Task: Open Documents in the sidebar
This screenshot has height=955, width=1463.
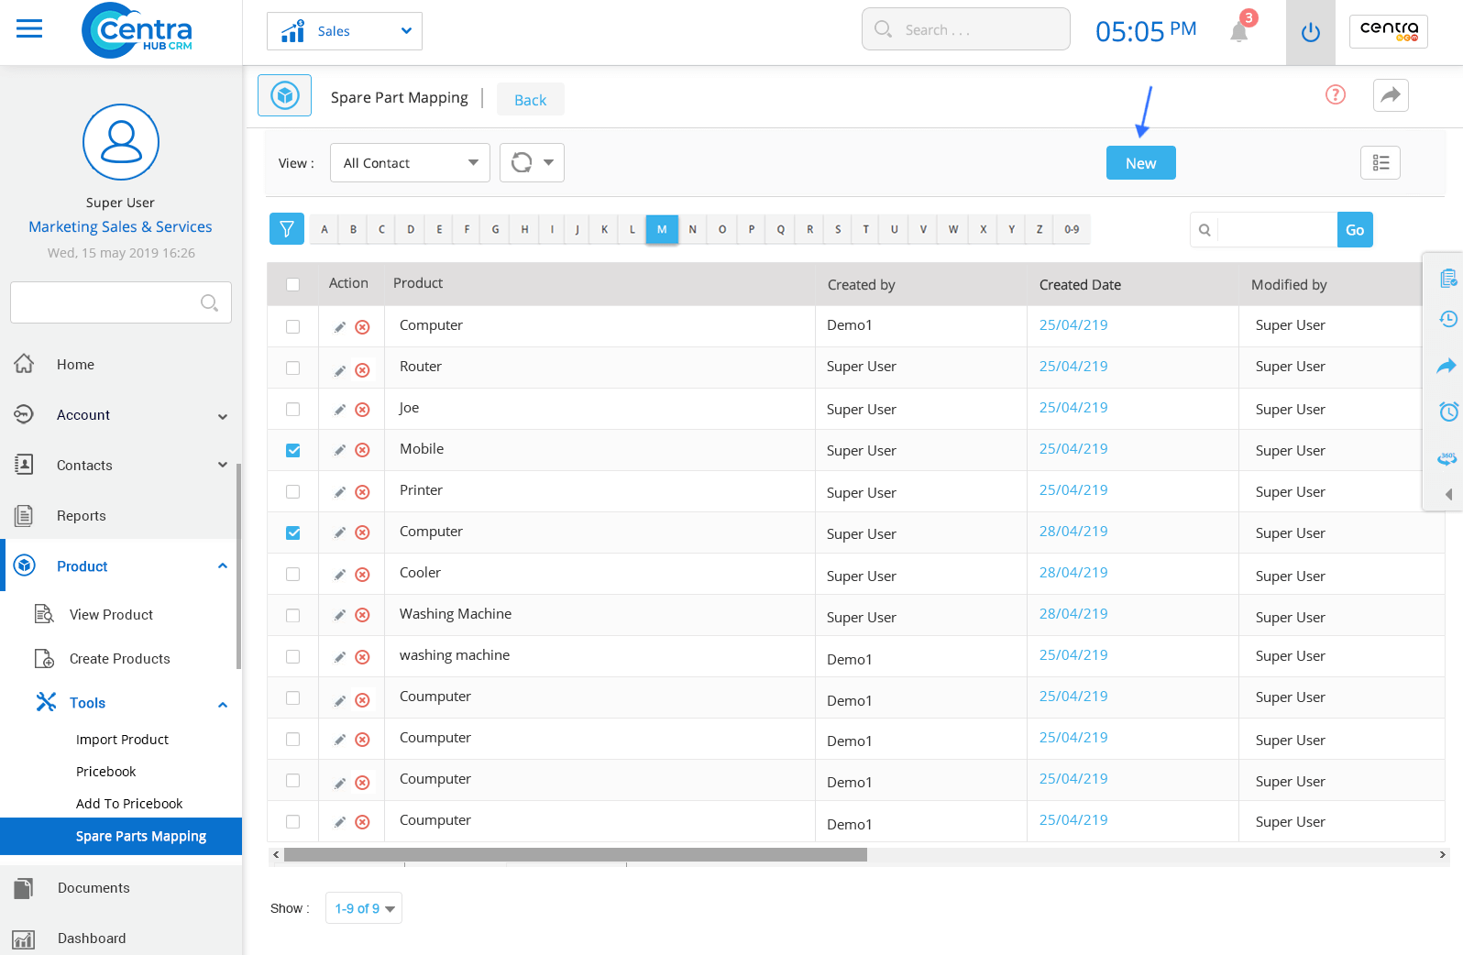Action: (x=93, y=888)
